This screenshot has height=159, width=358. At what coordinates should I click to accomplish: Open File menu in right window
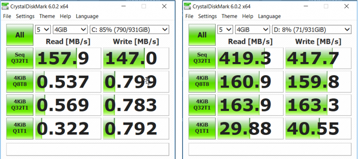click(189, 16)
